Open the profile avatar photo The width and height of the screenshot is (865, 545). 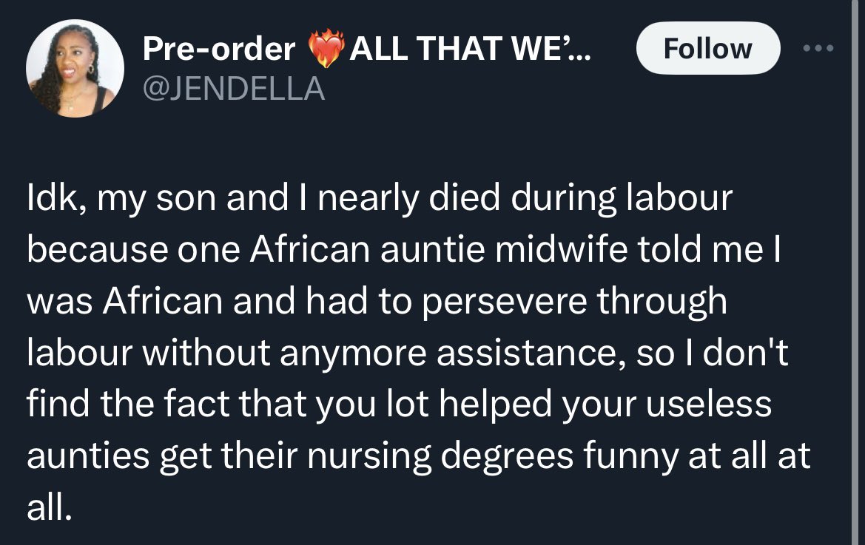75,68
